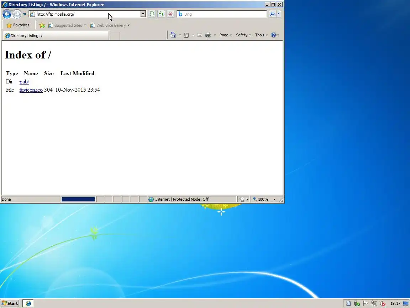Viewport: 410px width, 308px height.
Task: Select the Directory Listing tab
Action: pos(56,36)
